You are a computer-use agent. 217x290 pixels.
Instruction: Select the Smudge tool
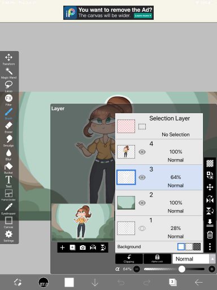point(8,141)
